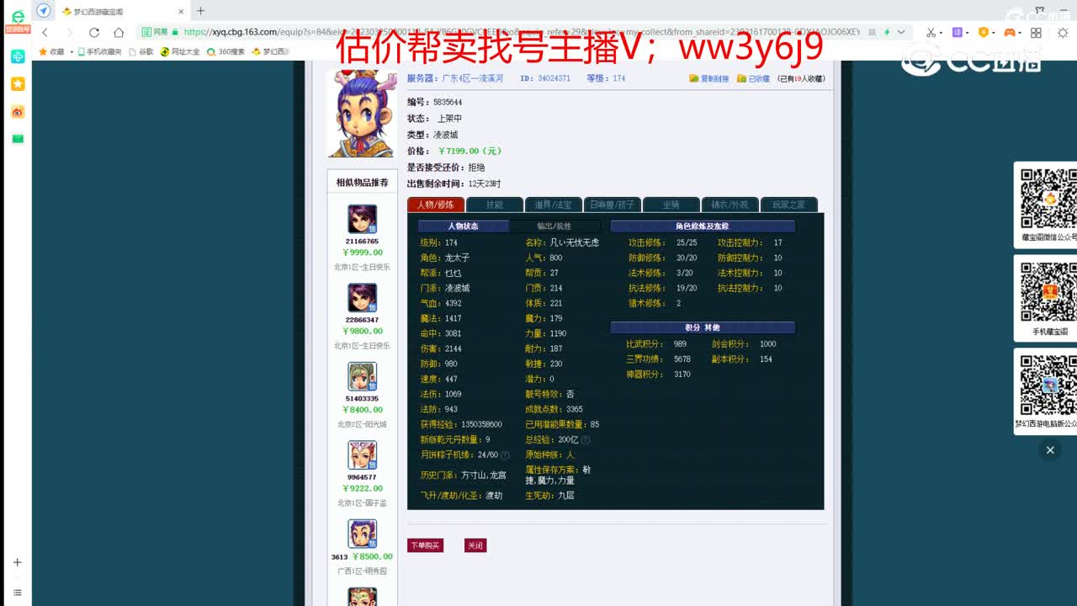Open the 网址大全 bookmark

[180, 51]
